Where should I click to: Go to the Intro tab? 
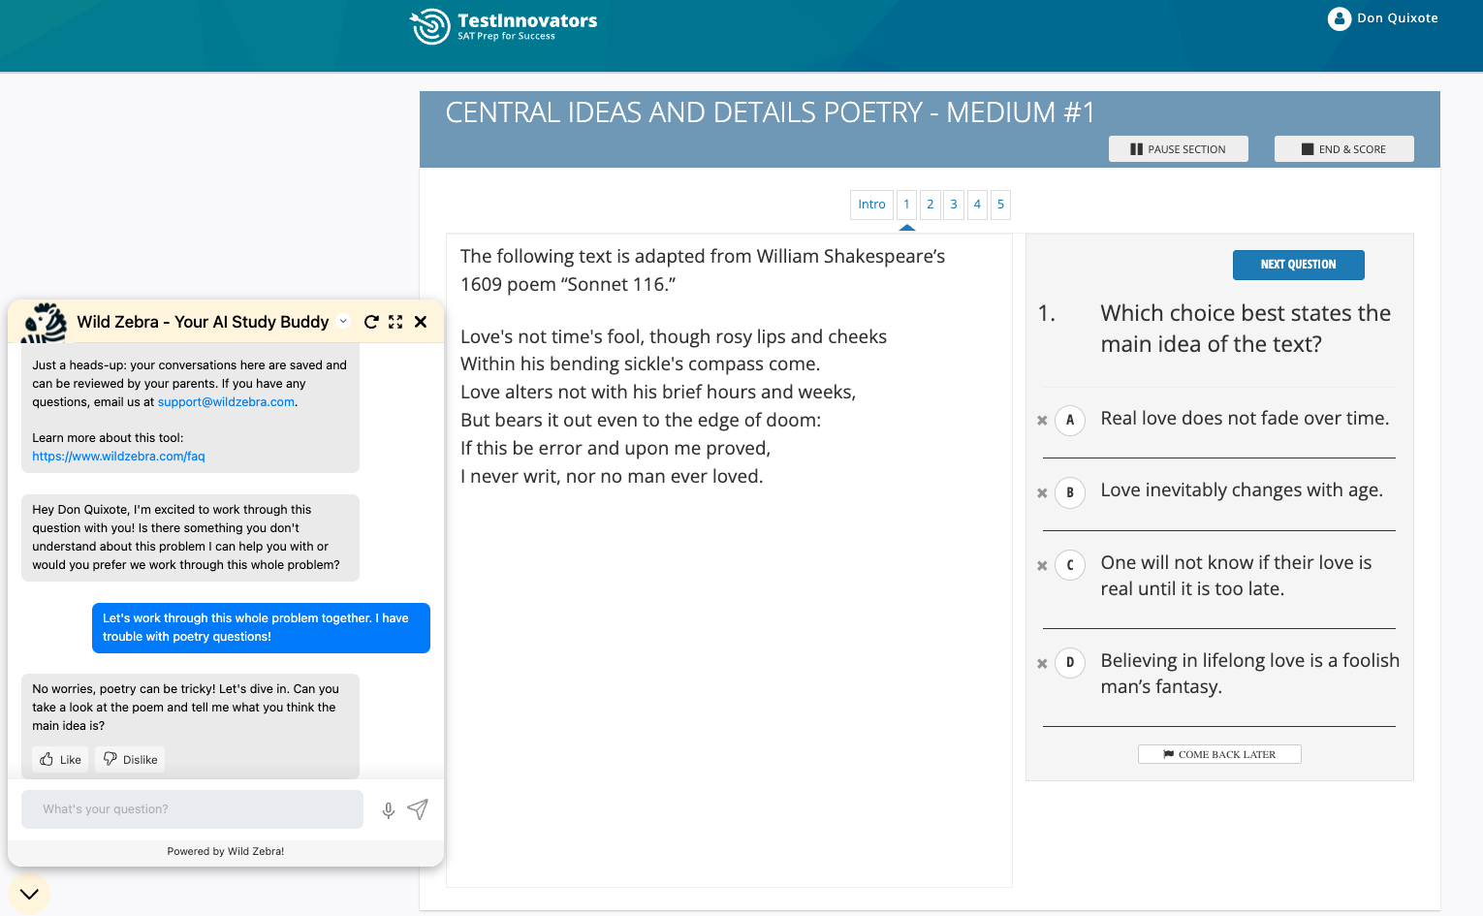tap(871, 205)
